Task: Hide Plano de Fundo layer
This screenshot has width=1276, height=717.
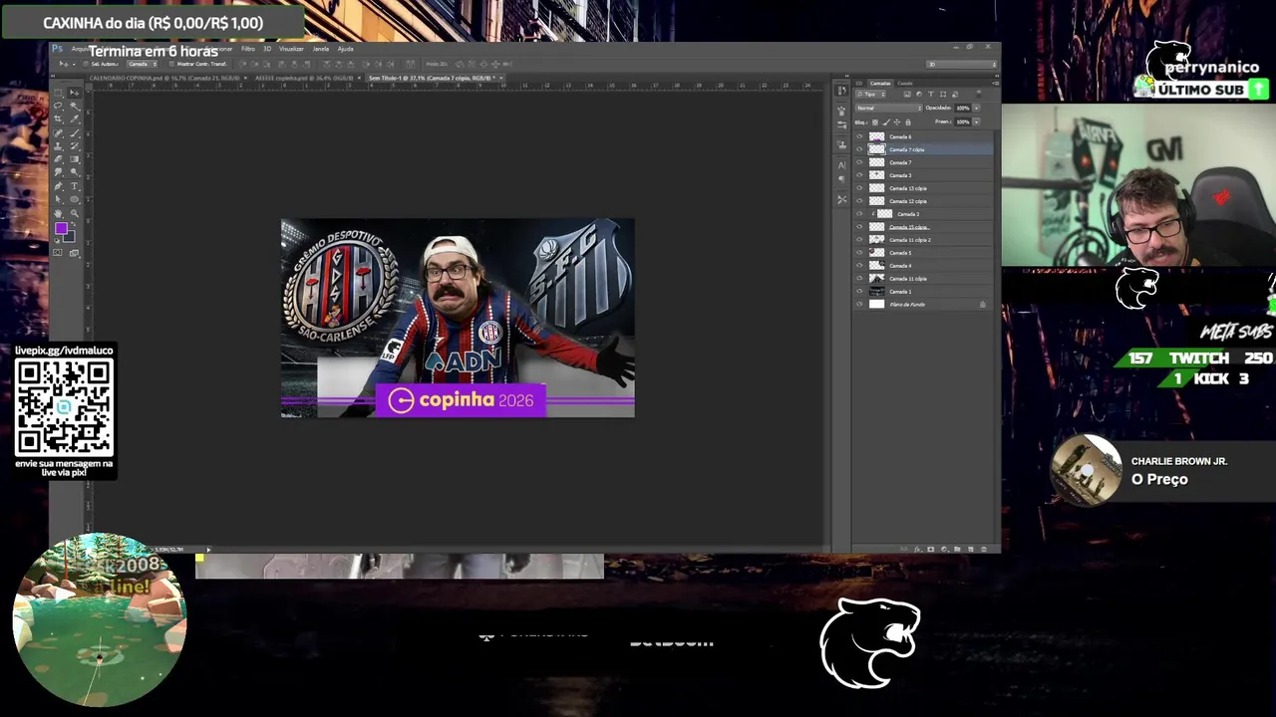Action: coord(859,305)
